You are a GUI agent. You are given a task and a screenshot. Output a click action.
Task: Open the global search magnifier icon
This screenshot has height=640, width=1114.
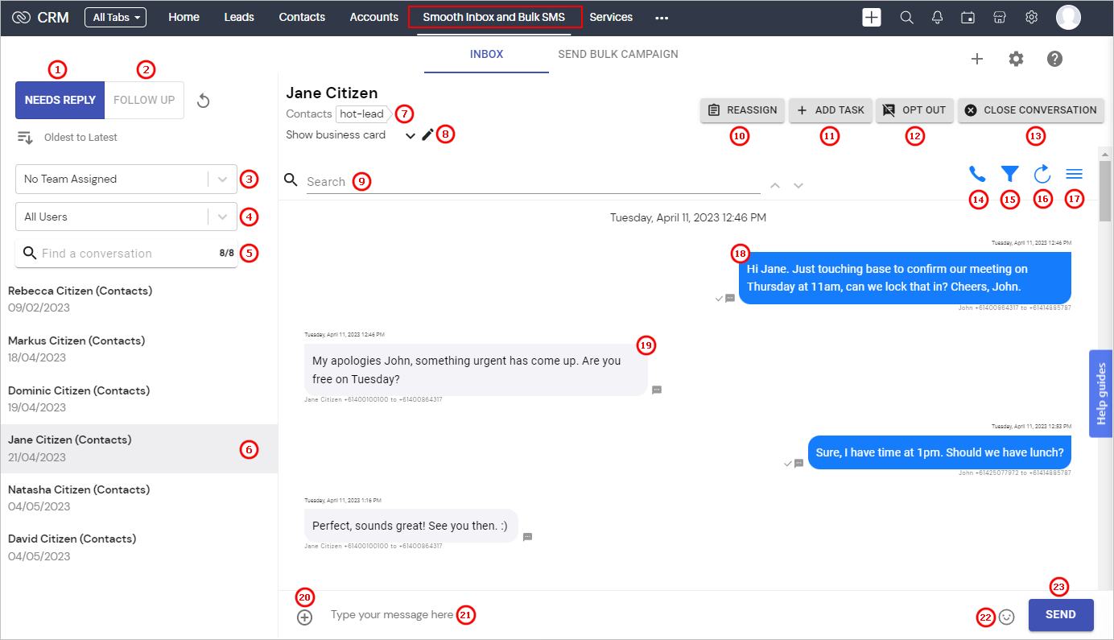click(x=906, y=17)
